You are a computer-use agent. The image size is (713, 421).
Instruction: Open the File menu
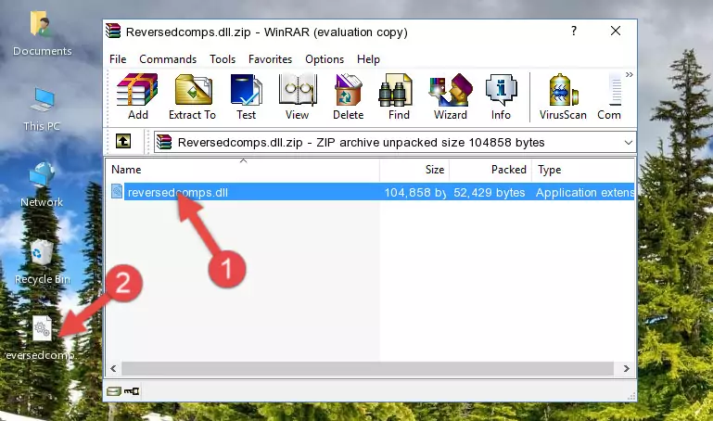tap(118, 59)
